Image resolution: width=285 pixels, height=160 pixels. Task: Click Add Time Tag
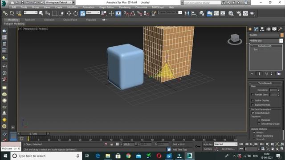coord(179,149)
